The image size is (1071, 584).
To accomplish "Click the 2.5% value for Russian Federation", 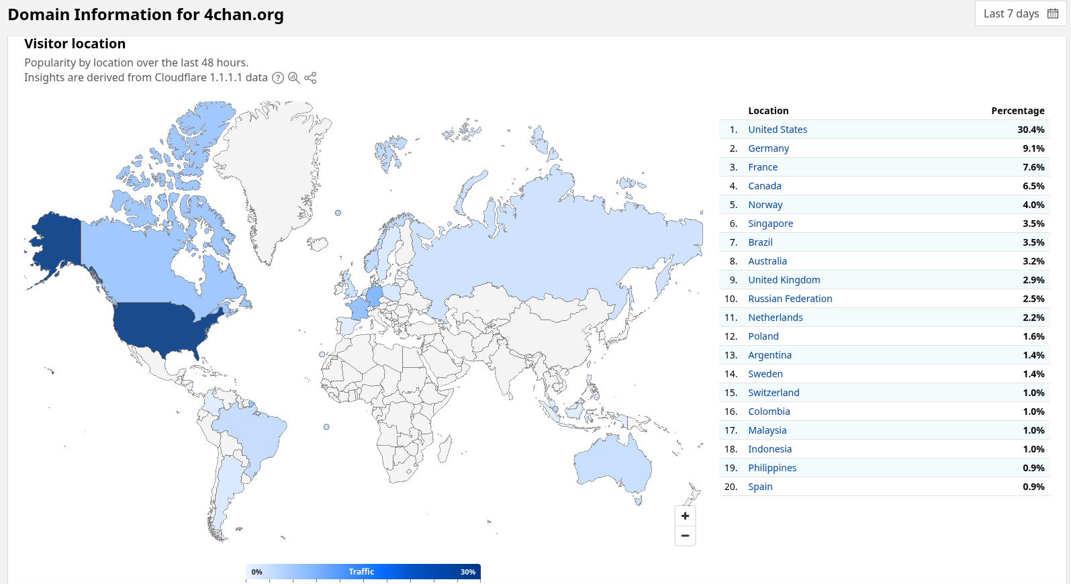I will coord(1033,299).
